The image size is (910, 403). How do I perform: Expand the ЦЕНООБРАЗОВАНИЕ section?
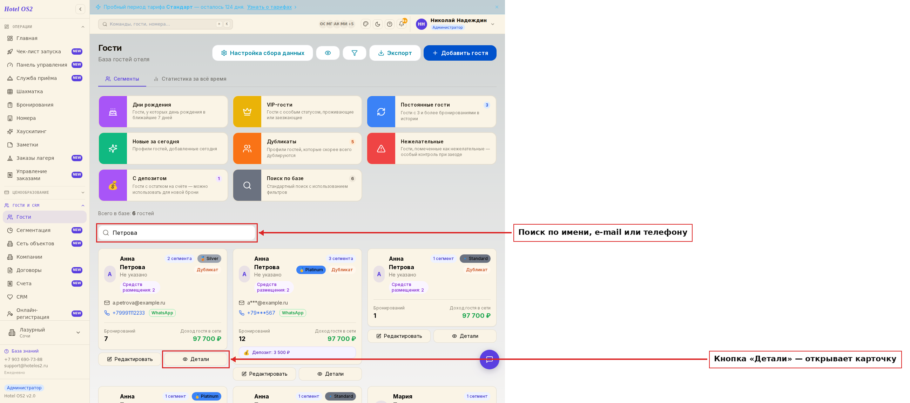[x=45, y=192]
